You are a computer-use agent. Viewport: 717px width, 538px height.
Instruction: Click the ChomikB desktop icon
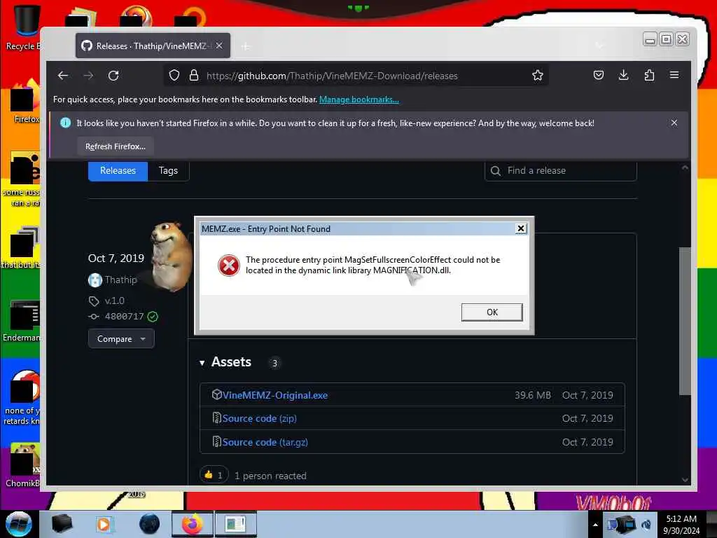point(23,465)
